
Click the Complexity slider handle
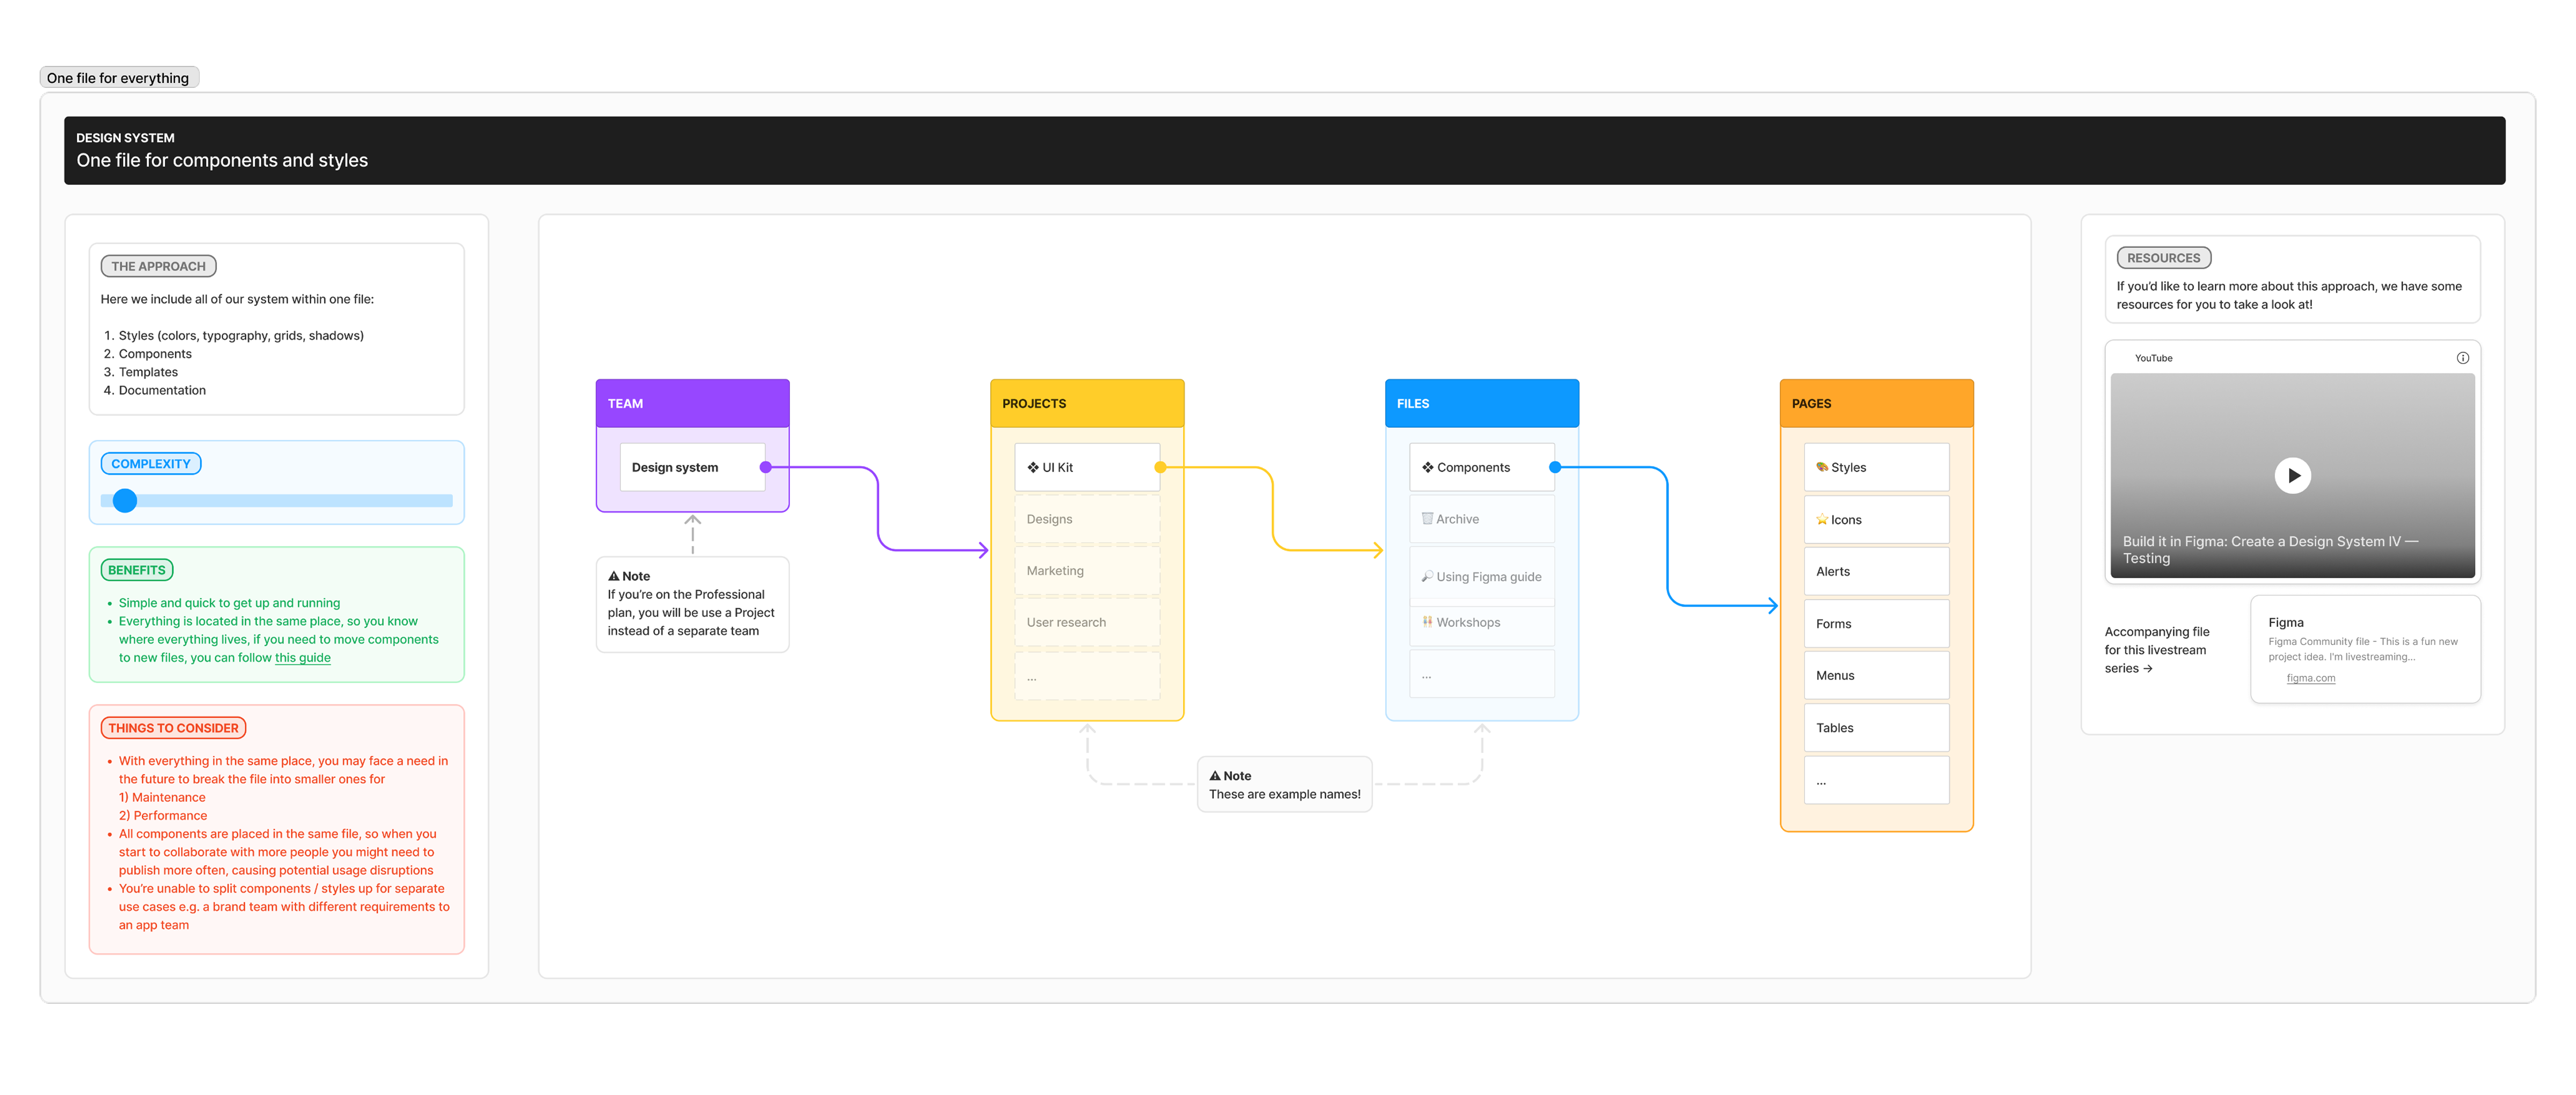125,500
